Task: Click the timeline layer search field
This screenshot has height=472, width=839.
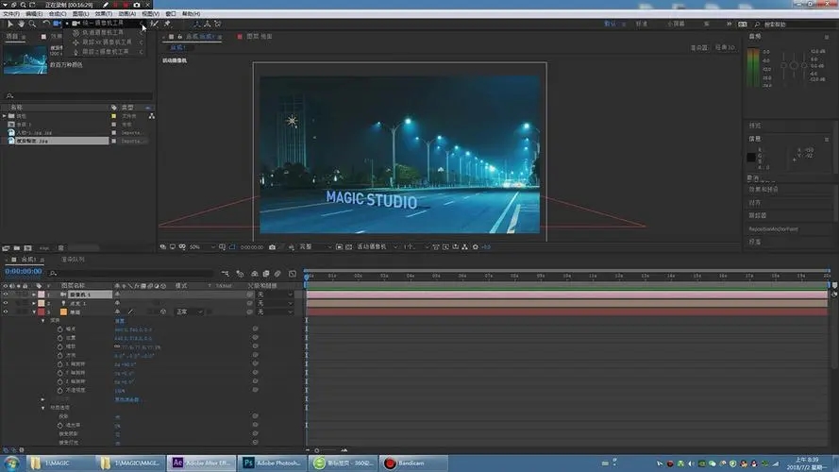Action: 131,273
